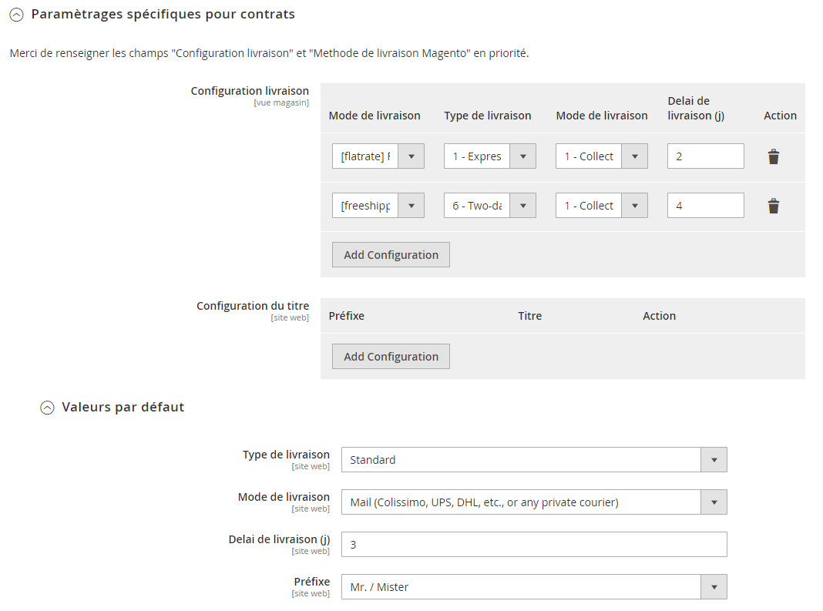Collapse the Valeurs par défaut section
The height and width of the screenshot is (611, 823).
pos(47,408)
